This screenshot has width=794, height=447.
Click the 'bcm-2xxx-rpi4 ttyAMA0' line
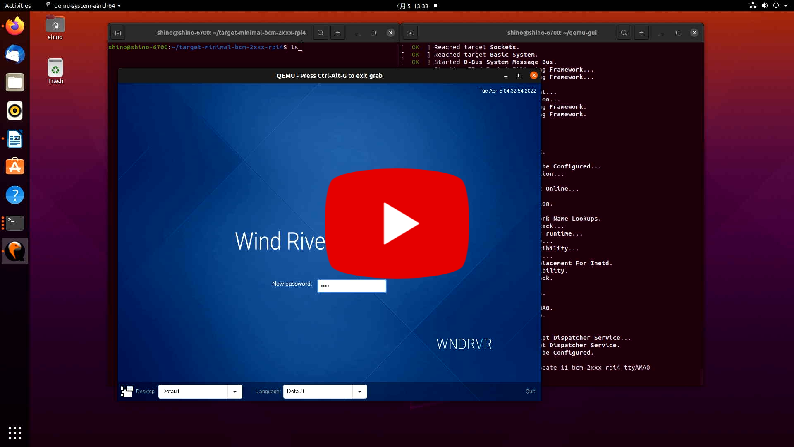(x=596, y=368)
